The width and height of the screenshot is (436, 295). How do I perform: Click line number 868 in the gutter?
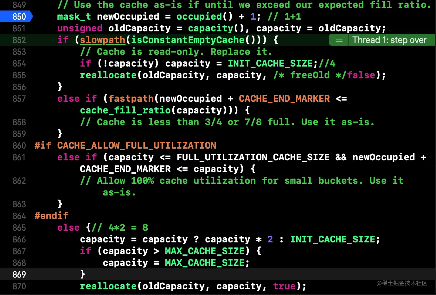point(19,263)
